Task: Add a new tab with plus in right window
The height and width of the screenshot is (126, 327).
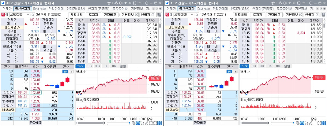Action: point(324,9)
